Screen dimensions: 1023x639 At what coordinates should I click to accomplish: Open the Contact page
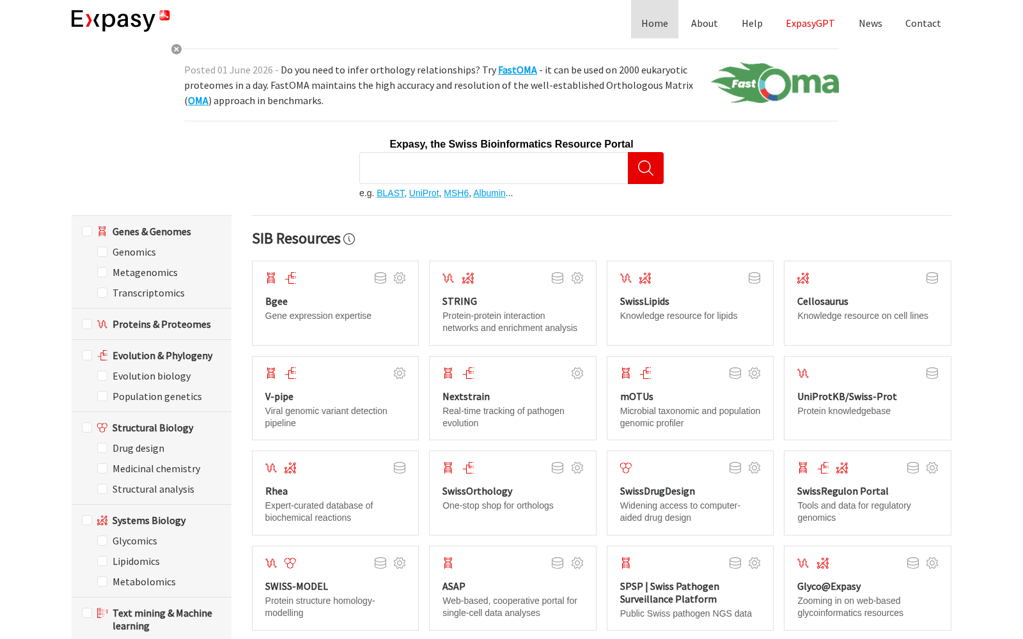pyautogui.click(x=923, y=23)
